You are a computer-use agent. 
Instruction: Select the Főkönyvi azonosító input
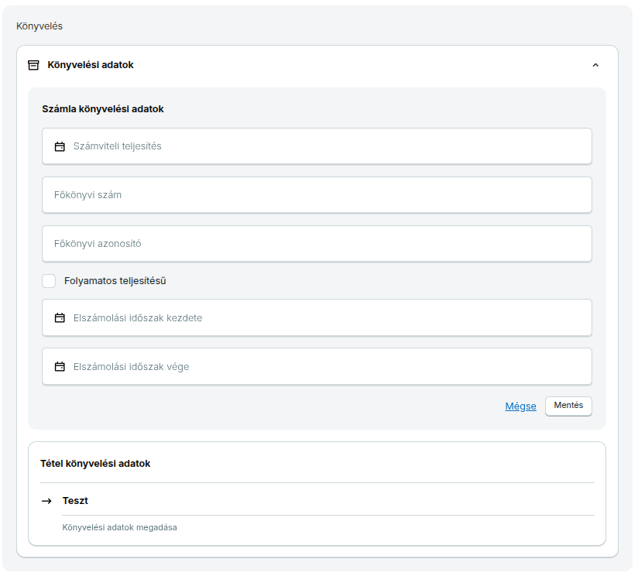pos(317,244)
